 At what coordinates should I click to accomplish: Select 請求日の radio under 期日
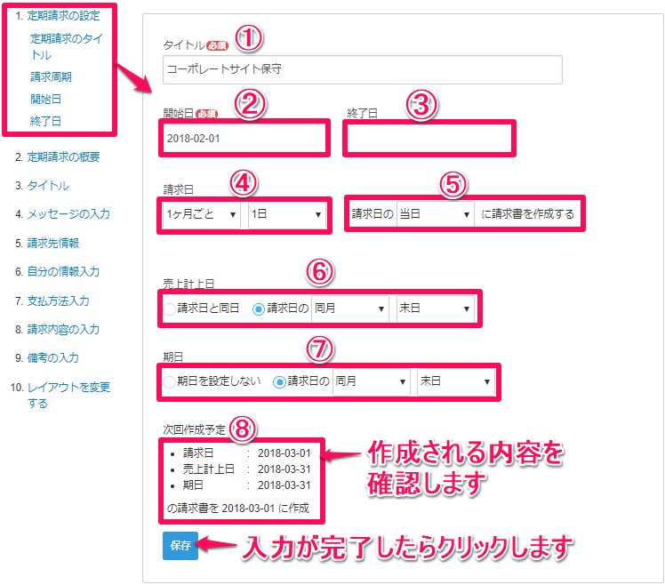[279, 381]
